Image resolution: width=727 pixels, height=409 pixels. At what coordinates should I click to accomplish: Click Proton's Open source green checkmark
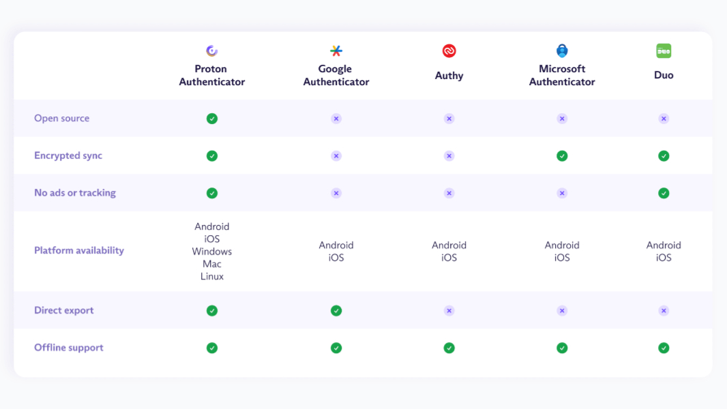212,119
